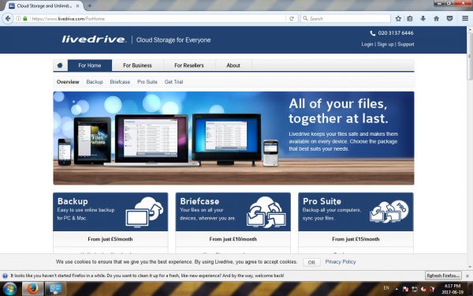Go back using the back arrow
Image resolution: width=473 pixels, height=296 pixels.
click(8, 18)
